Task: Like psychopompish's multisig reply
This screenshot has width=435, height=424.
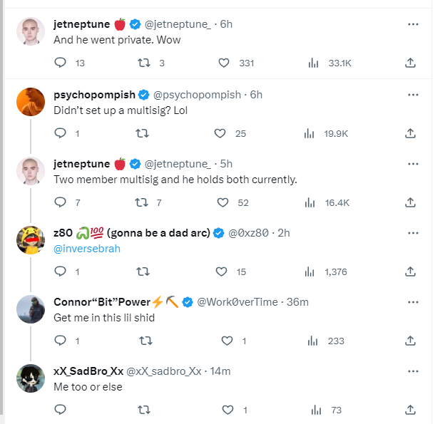Action: pos(220,133)
